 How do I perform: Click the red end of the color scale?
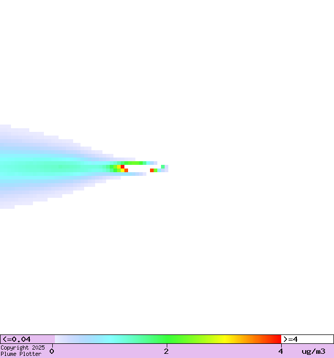pyautogui.click(x=276, y=339)
